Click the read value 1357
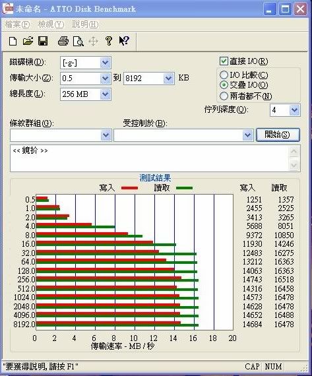 pos(286,199)
